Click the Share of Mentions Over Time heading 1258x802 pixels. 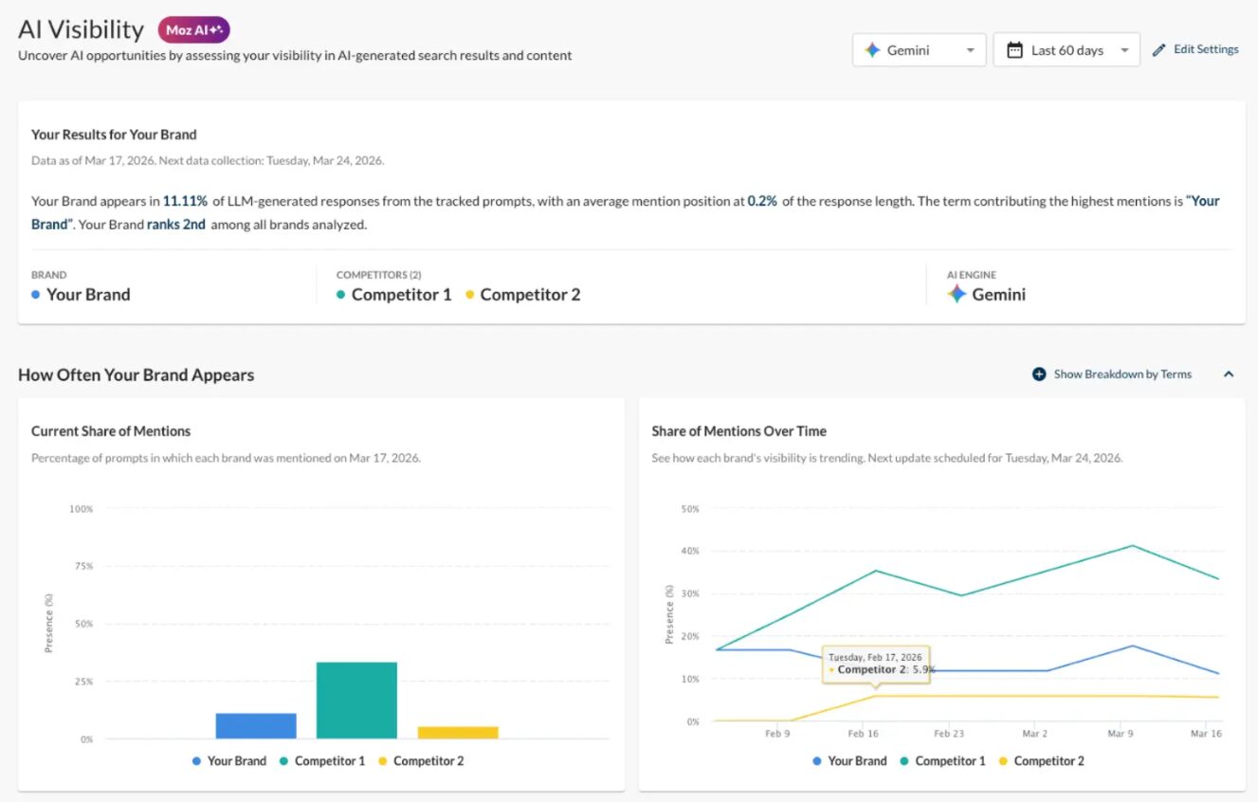[x=739, y=431]
